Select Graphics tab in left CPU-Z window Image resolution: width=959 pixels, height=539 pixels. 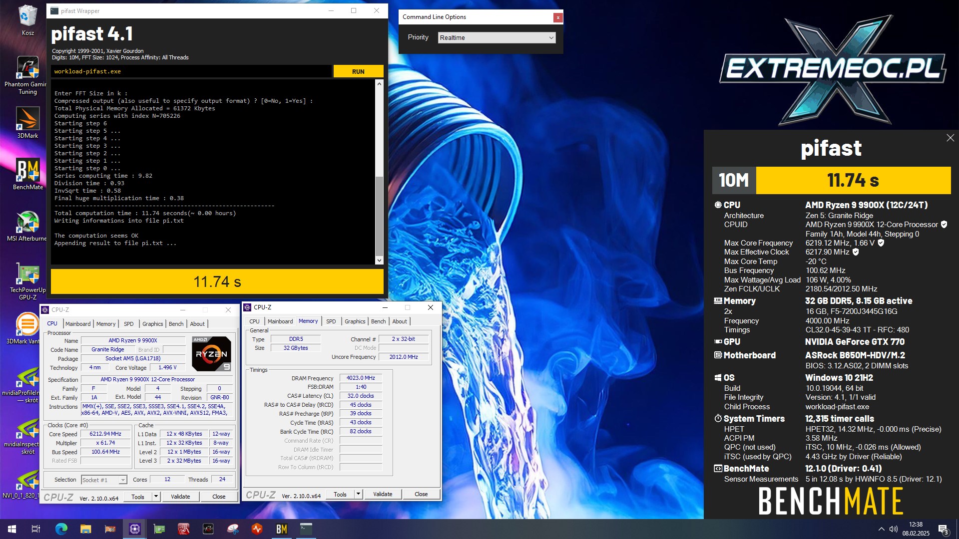coord(152,324)
